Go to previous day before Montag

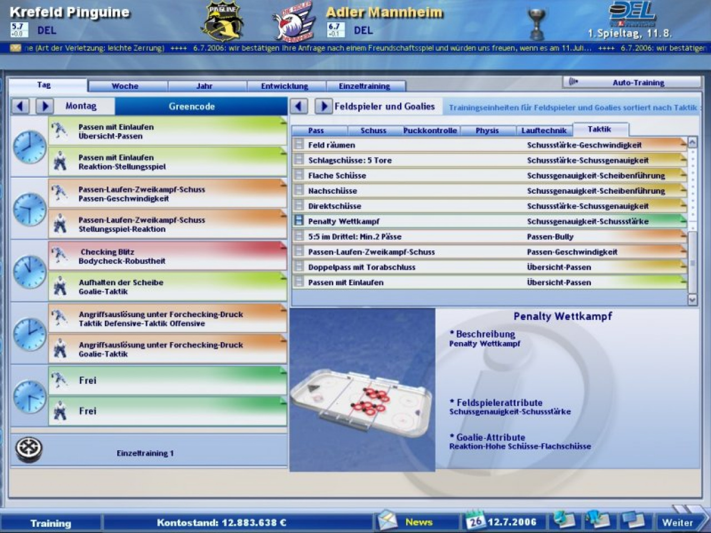(21, 105)
